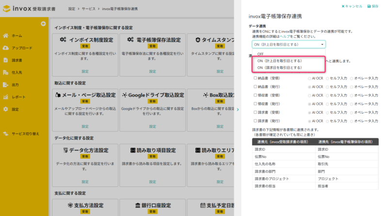Click the 仕入先の名称 table cell

coord(284,164)
